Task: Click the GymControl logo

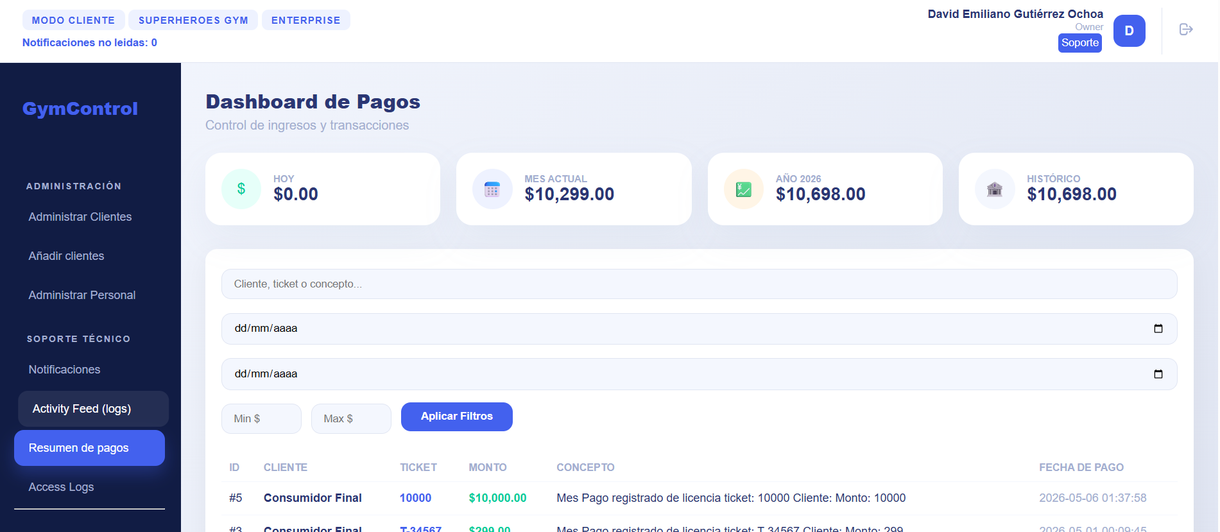Action: [x=80, y=108]
